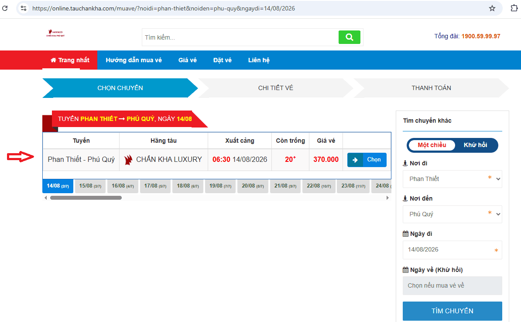
Task: Bookmark this page with the star icon
Action: (492, 8)
